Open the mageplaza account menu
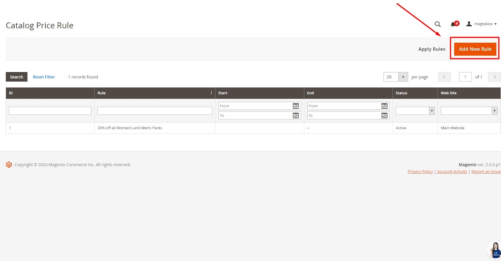This screenshot has height=261, width=501. click(481, 24)
